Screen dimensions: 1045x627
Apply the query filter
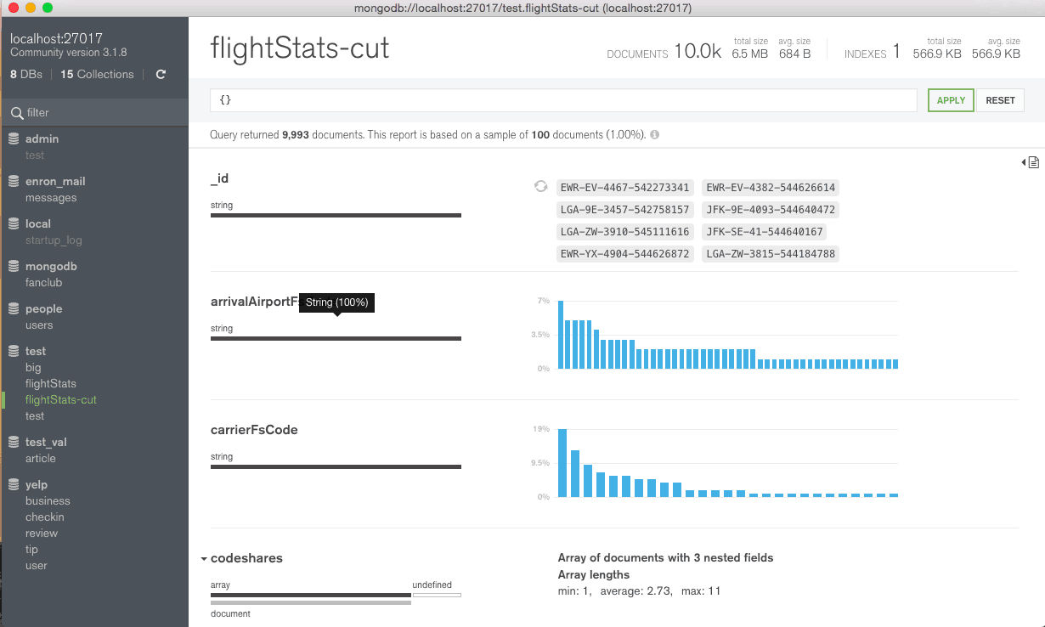[x=950, y=99]
